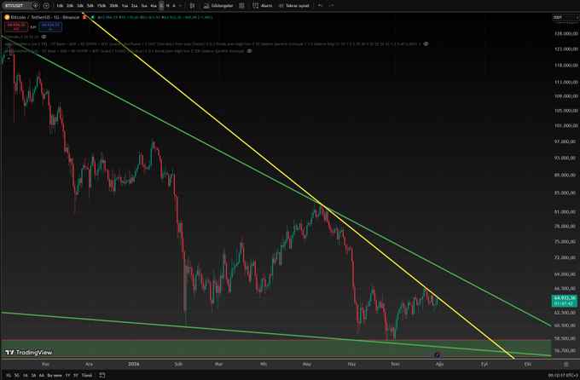Click the purple event marker on time axis
This screenshot has width=580, height=380.
(x=438, y=354)
